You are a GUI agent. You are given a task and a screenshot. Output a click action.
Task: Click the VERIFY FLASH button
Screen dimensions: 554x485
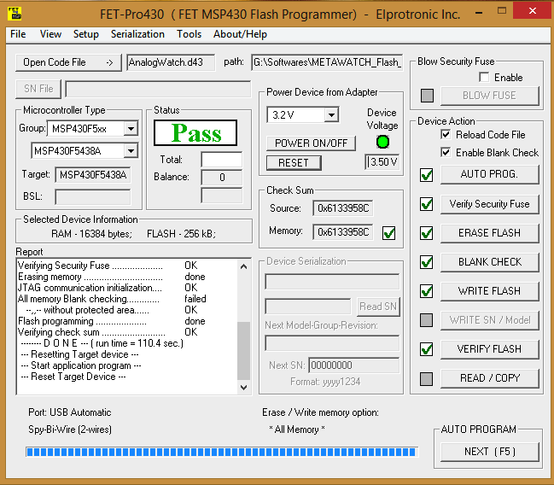coord(490,349)
